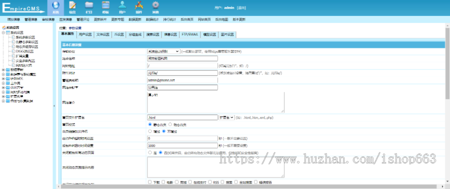Open the 用户 person icon in header
The width and height of the screenshot is (450, 189).
pos(122,5)
